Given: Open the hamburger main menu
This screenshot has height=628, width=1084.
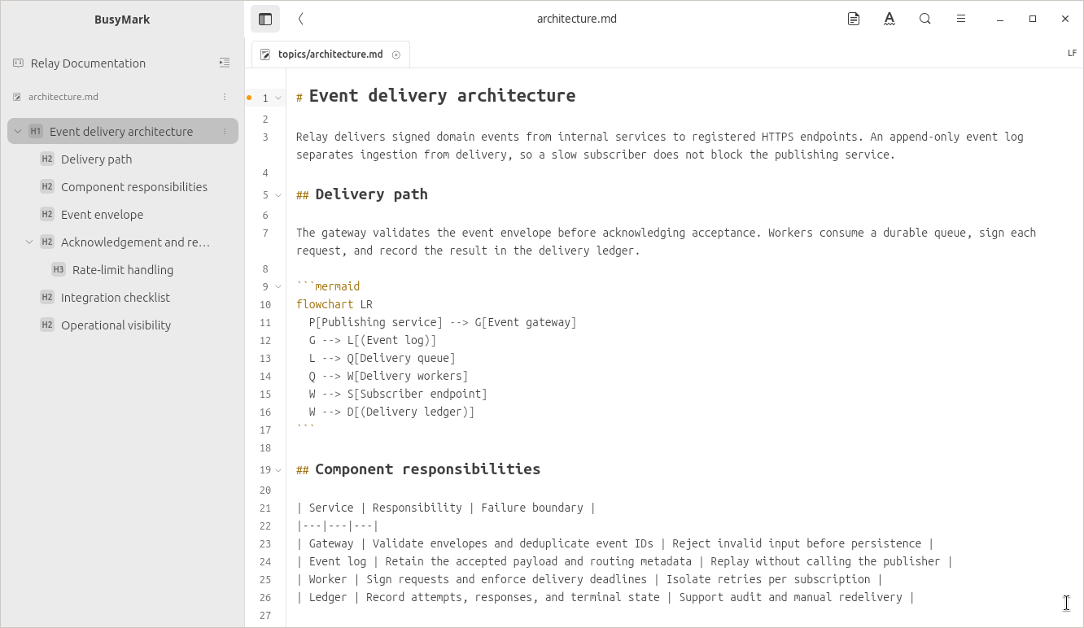Looking at the screenshot, I should tap(961, 19).
